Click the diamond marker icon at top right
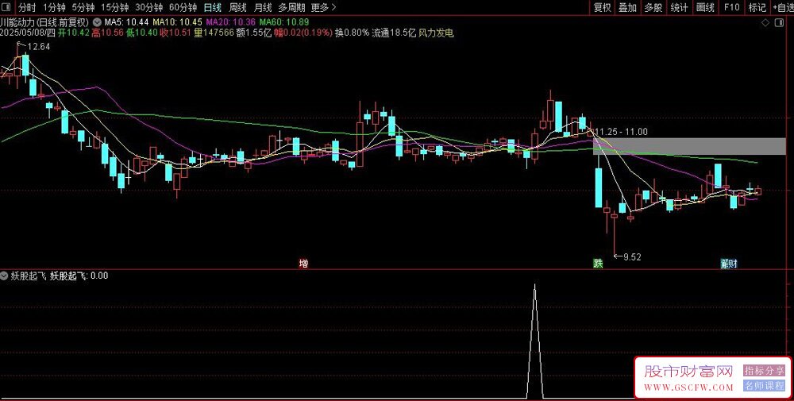 pyautogui.click(x=765, y=23)
